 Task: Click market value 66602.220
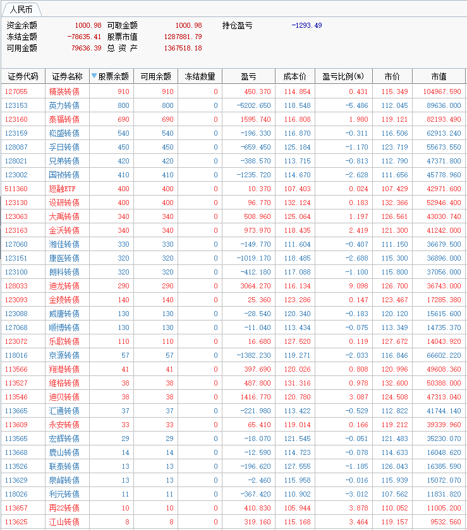coord(444,355)
